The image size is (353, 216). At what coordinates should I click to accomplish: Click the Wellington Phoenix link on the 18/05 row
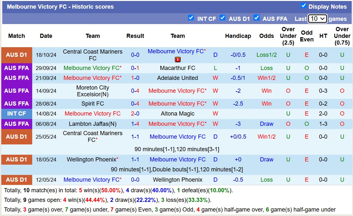92,160
